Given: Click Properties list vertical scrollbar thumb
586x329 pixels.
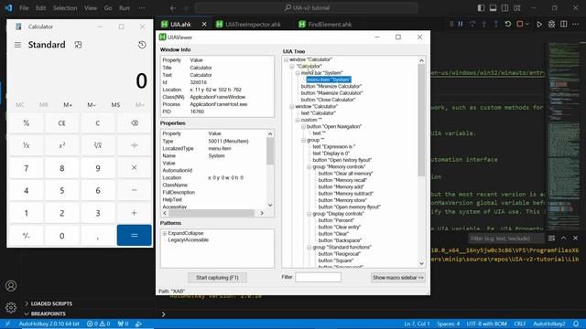Looking at the screenshot, I should point(270,151).
